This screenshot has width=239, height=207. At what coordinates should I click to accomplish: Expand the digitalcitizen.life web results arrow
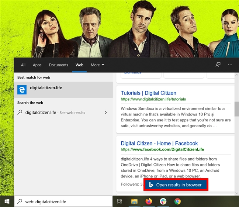[105, 113]
